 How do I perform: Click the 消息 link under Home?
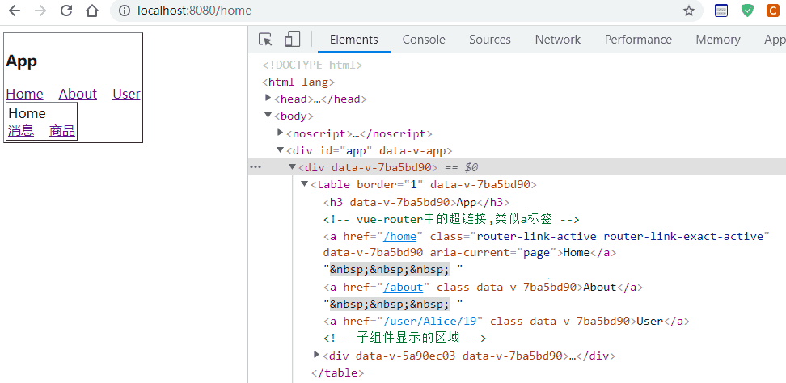click(21, 131)
